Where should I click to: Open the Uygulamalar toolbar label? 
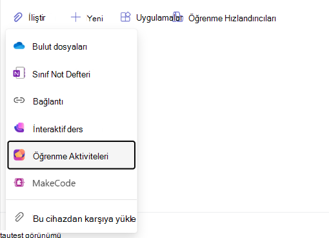click(159, 17)
